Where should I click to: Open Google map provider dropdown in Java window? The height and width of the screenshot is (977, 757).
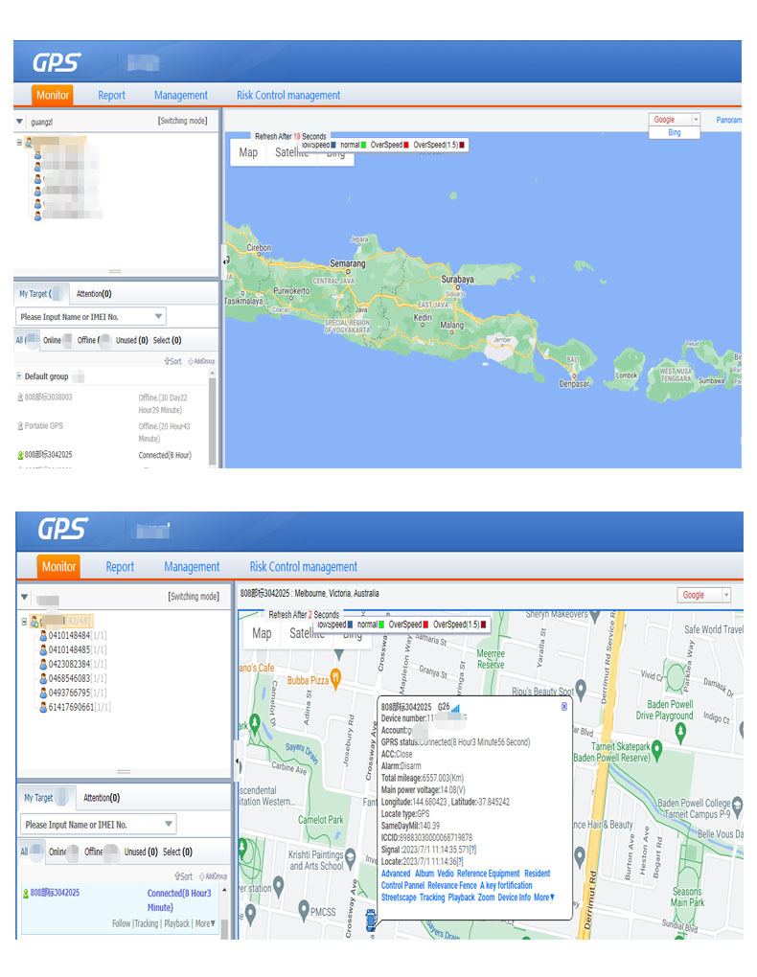(x=697, y=119)
